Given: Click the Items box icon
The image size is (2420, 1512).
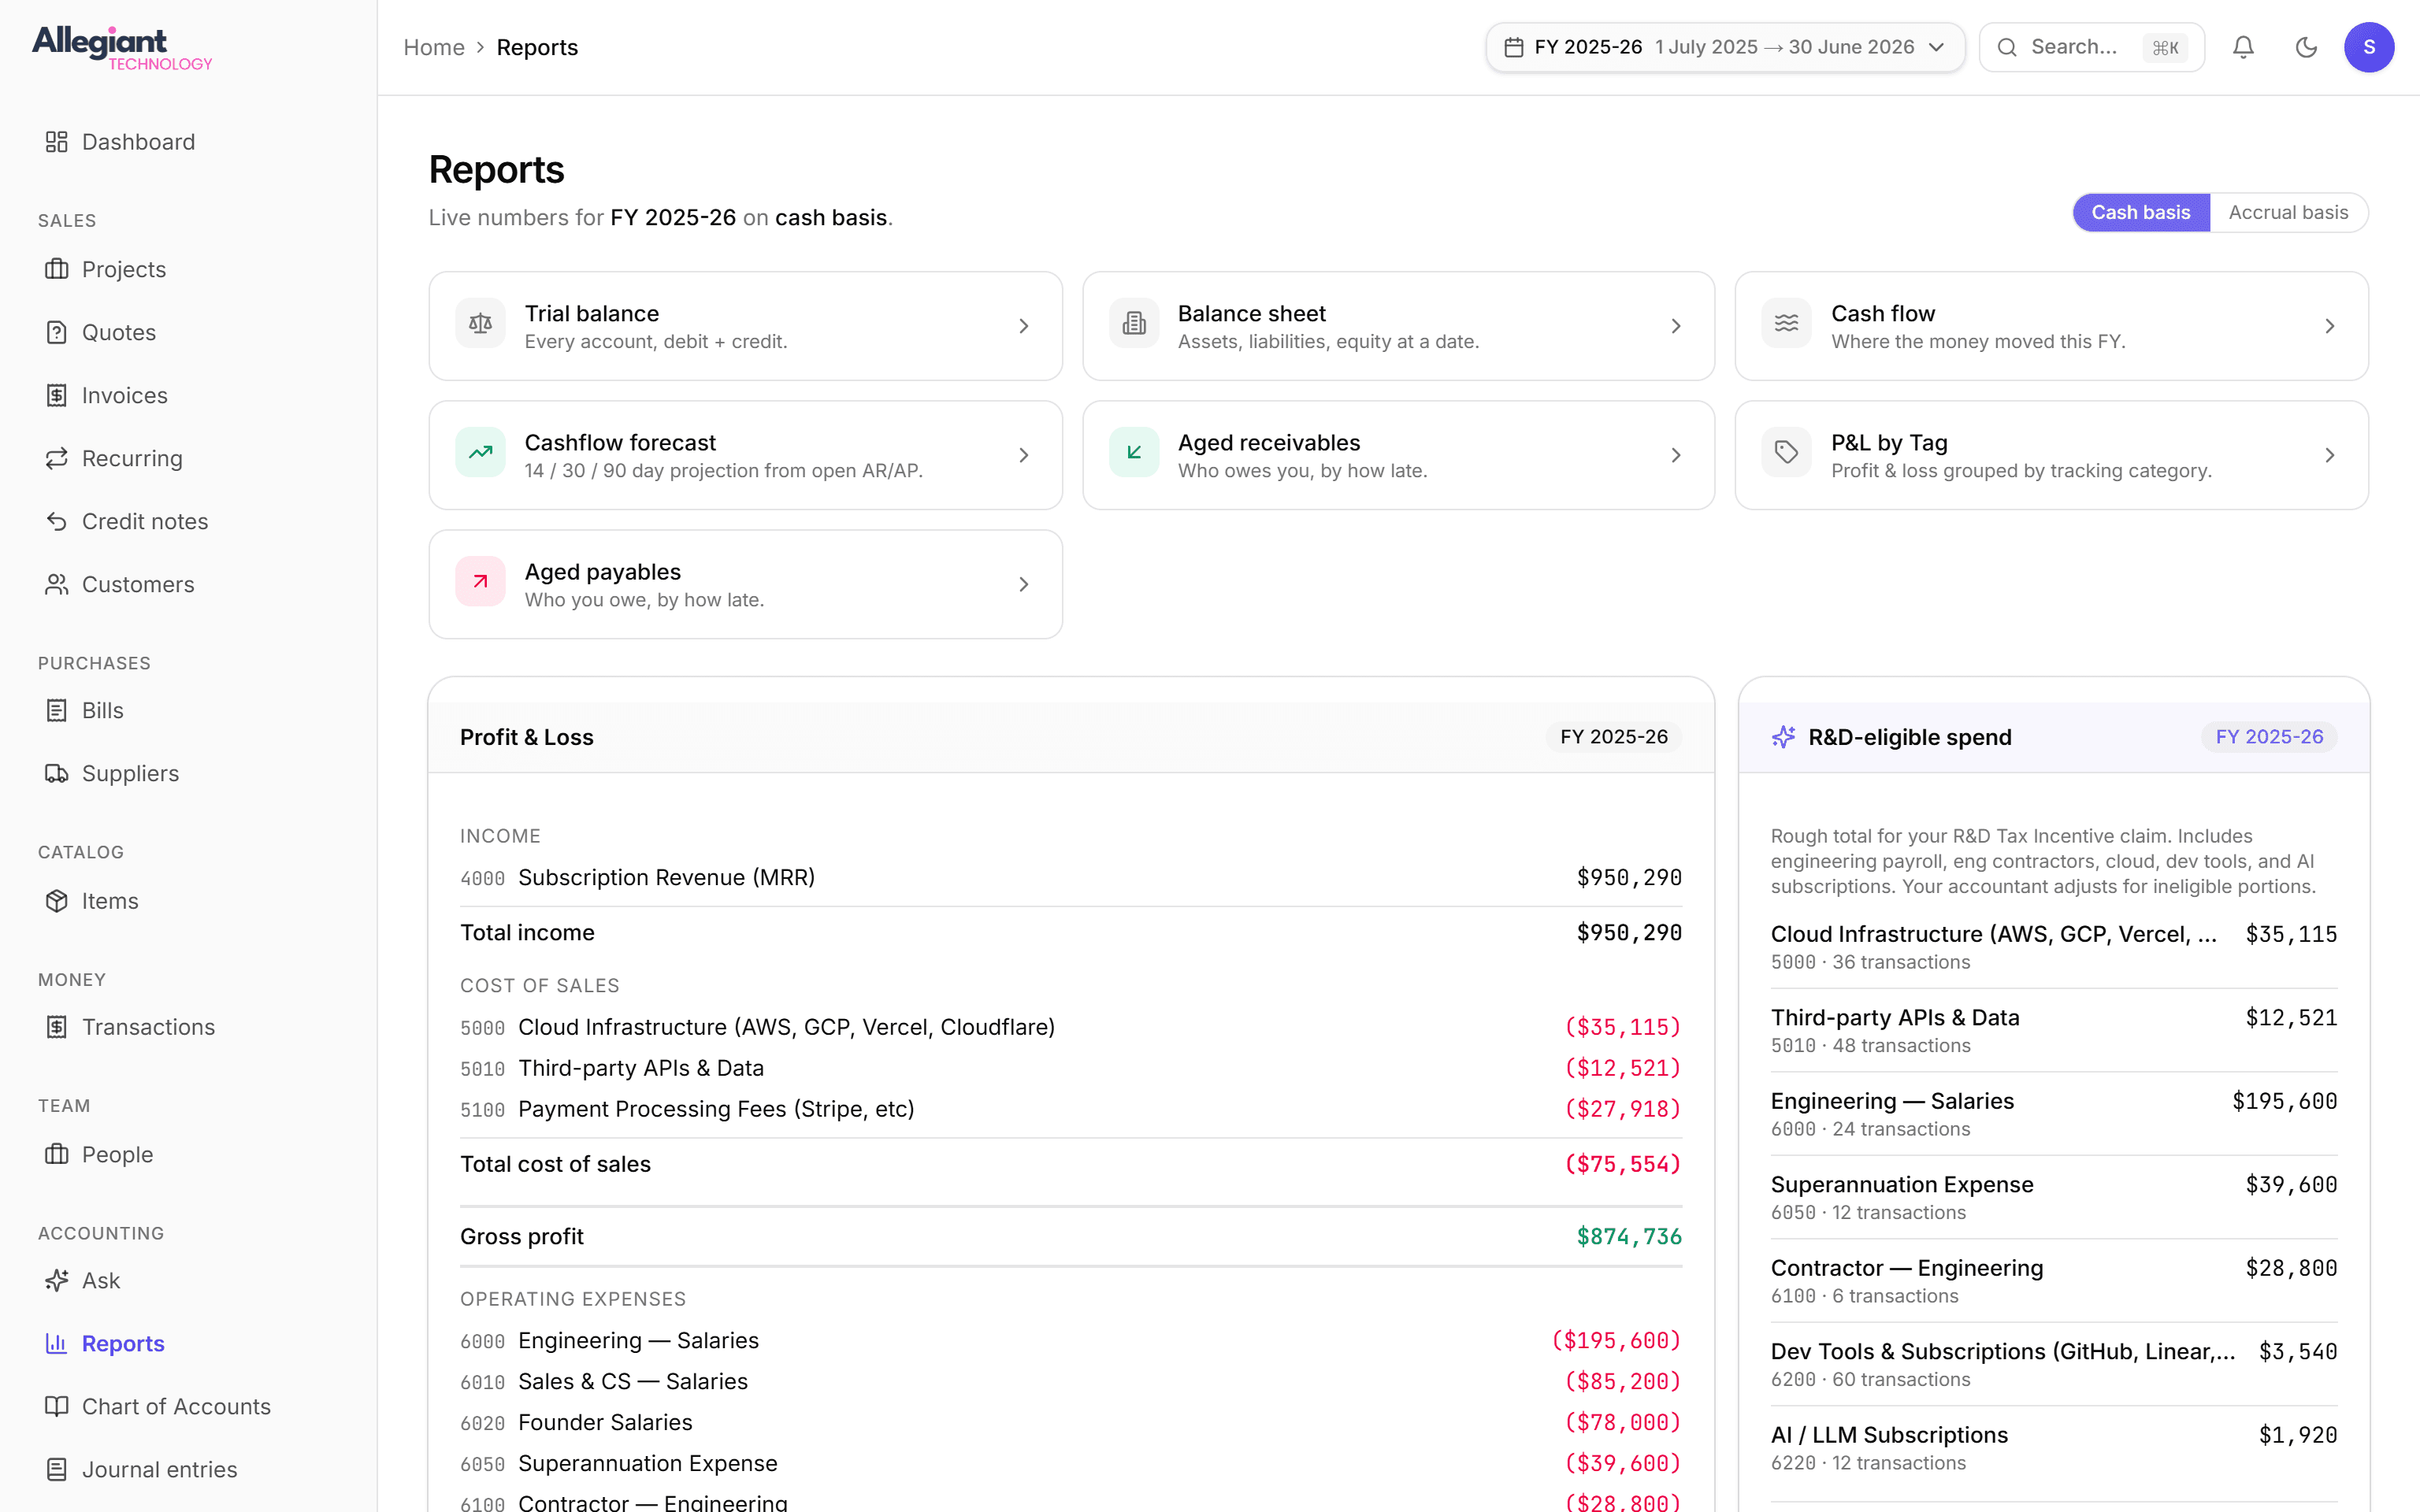Looking at the screenshot, I should coord(57,901).
